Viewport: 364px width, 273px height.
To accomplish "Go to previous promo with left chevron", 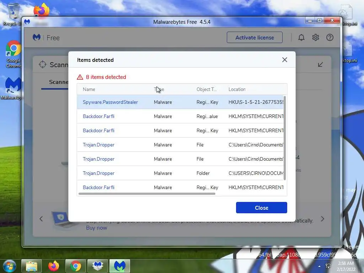I will pyautogui.click(x=41, y=219).
